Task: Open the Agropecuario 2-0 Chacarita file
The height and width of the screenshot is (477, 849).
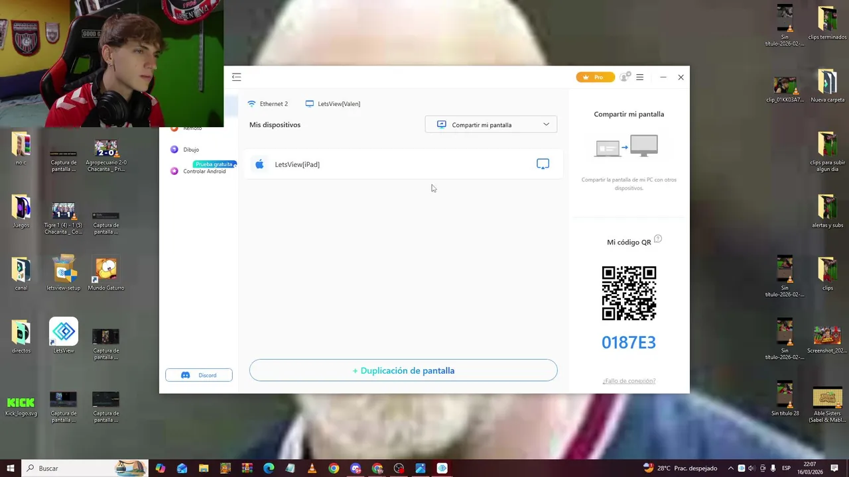Action: [x=106, y=156]
